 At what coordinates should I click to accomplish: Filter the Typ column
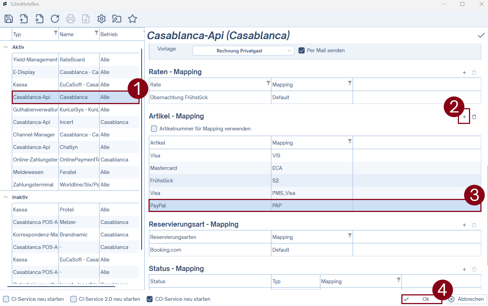[x=56, y=33]
